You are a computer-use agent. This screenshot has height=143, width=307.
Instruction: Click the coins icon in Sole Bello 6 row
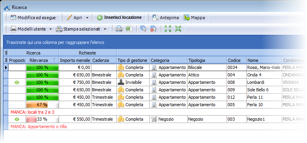pyautogui.click(x=121, y=90)
